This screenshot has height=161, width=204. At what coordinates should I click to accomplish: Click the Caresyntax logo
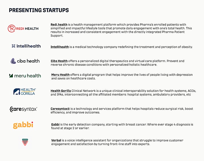[23, 109]
